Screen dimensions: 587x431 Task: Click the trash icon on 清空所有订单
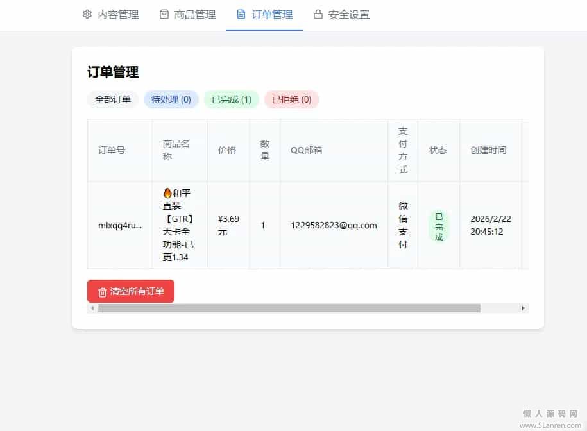[103, 292]
